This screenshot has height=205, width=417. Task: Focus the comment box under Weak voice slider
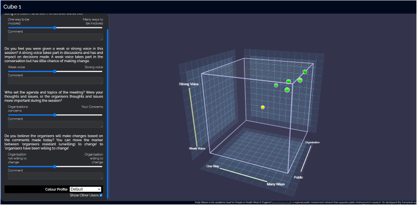point(55,81)
